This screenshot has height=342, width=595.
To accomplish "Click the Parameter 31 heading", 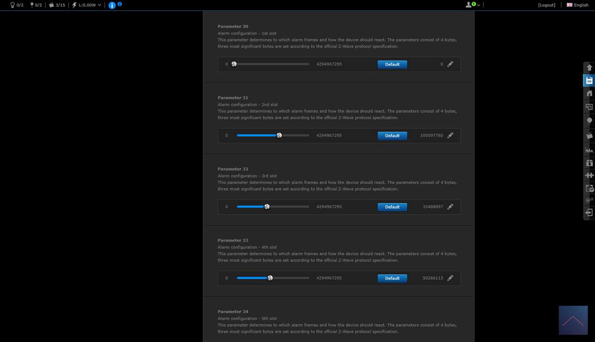I will tap(233, 98).
